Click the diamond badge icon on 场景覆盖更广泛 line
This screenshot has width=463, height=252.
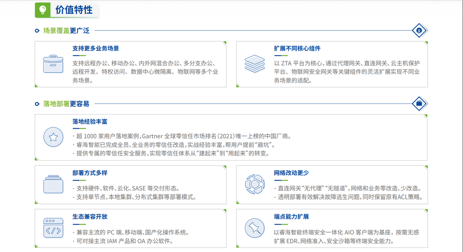point(419,30)
